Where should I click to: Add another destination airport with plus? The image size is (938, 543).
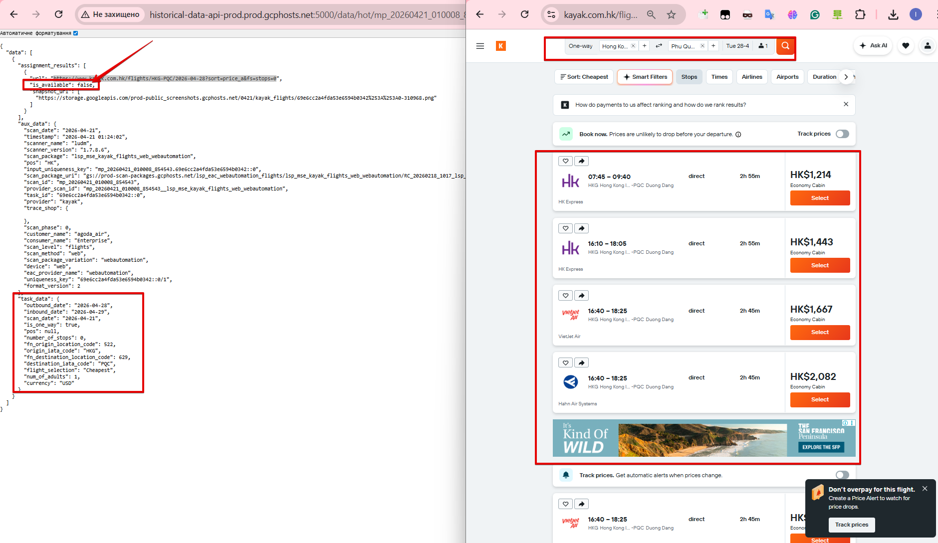point(713,46)
